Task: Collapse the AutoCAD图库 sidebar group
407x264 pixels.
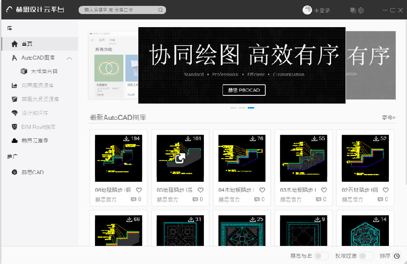Action: pyautogui.click(x=70, y=58)
